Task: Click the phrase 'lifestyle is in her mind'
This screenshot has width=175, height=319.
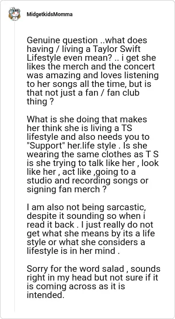Action: coord(71,251)
